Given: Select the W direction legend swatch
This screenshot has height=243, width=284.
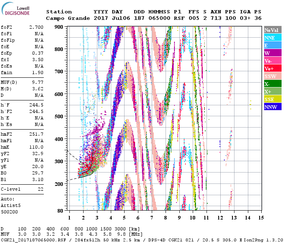Looking at the screenshot, I should pyautogui.click(x=272, y=53).
